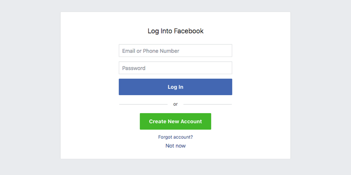The height and width of the screenshot is (175, 351).
Task: Click the 'or' divider text
Action: pos(175,104)
